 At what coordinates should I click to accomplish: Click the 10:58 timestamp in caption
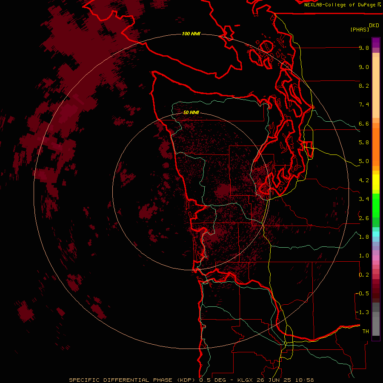305,380
